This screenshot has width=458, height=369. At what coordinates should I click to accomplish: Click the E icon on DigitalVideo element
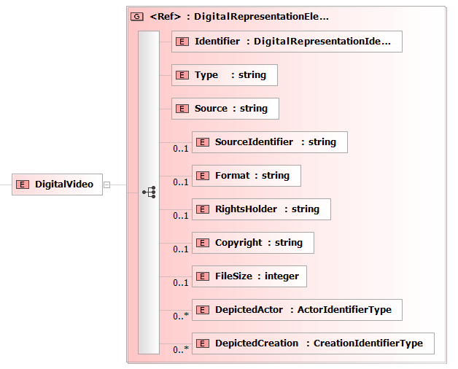[x=23, y=184]
